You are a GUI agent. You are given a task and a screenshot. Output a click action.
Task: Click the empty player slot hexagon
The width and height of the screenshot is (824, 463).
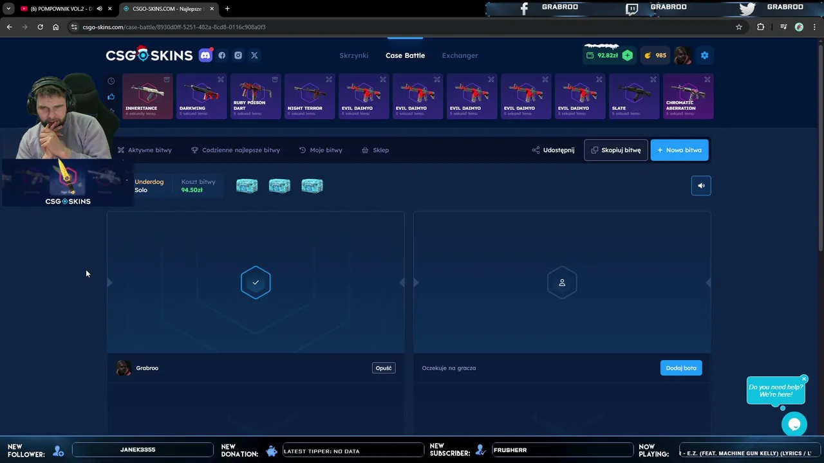point(562,282)
